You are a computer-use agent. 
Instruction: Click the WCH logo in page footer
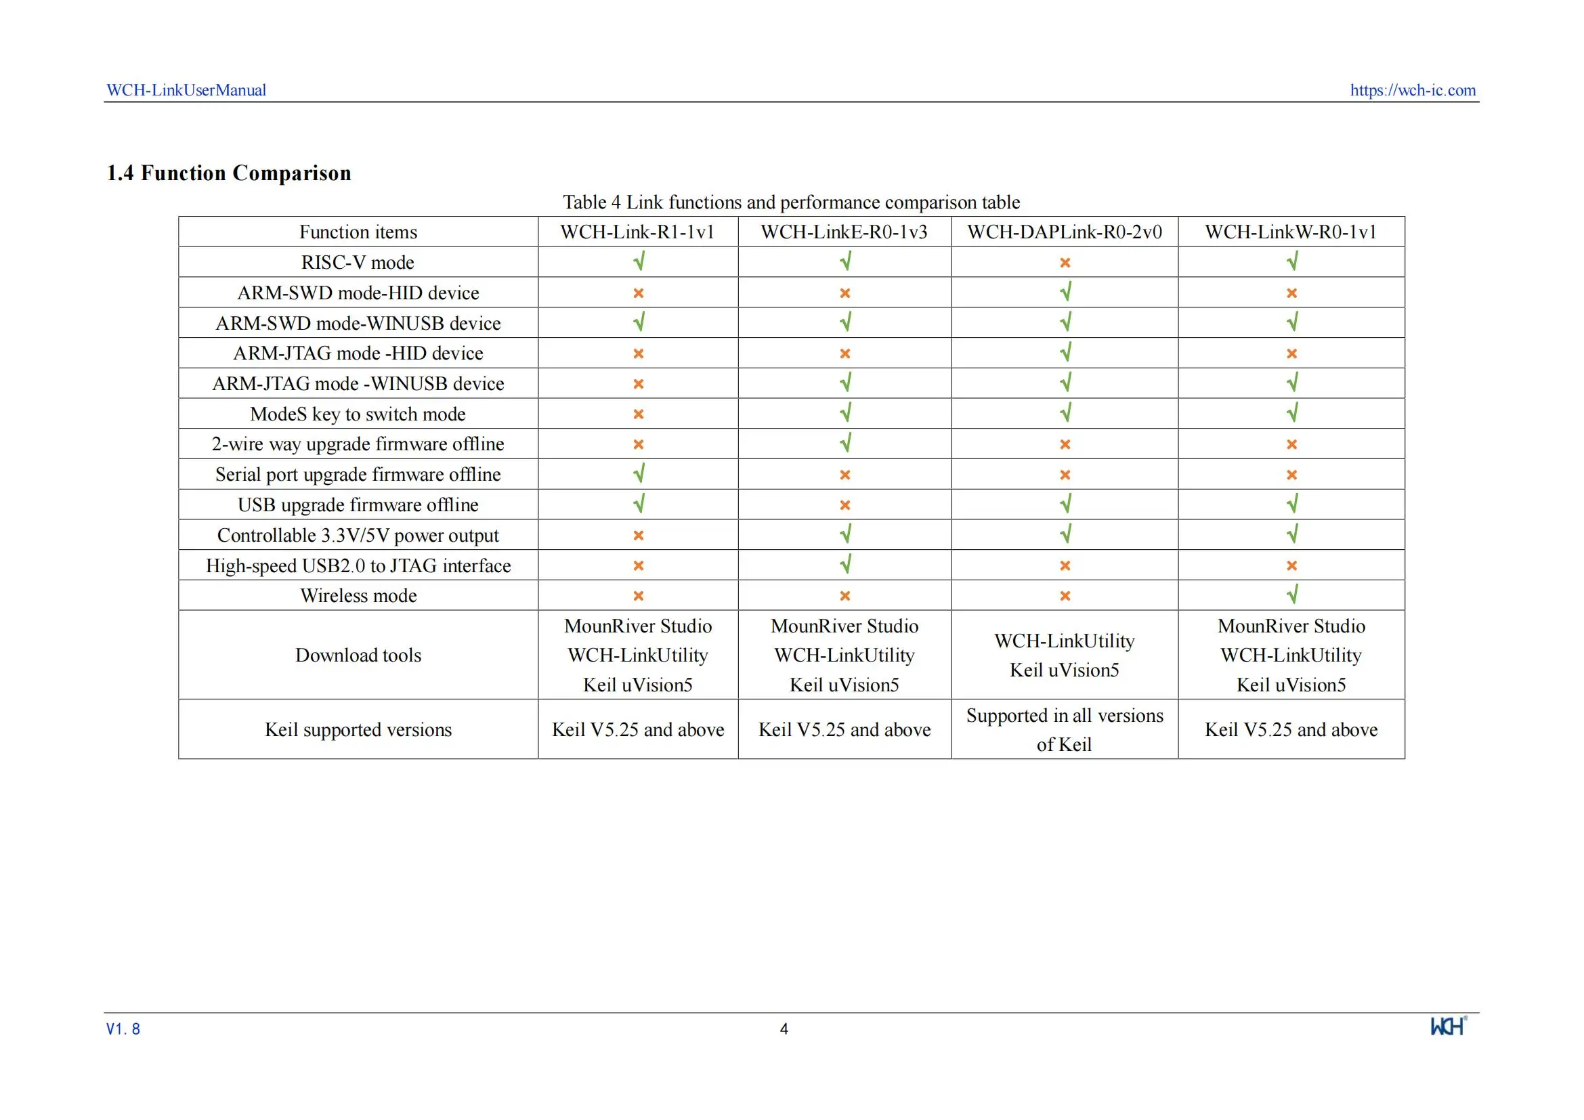(x=1447, y=1026)
